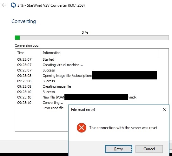Screen dimensions: 172x156
Task: Click the File read error! dialog title
Action: pyautogui.click(x=83, y=110)
